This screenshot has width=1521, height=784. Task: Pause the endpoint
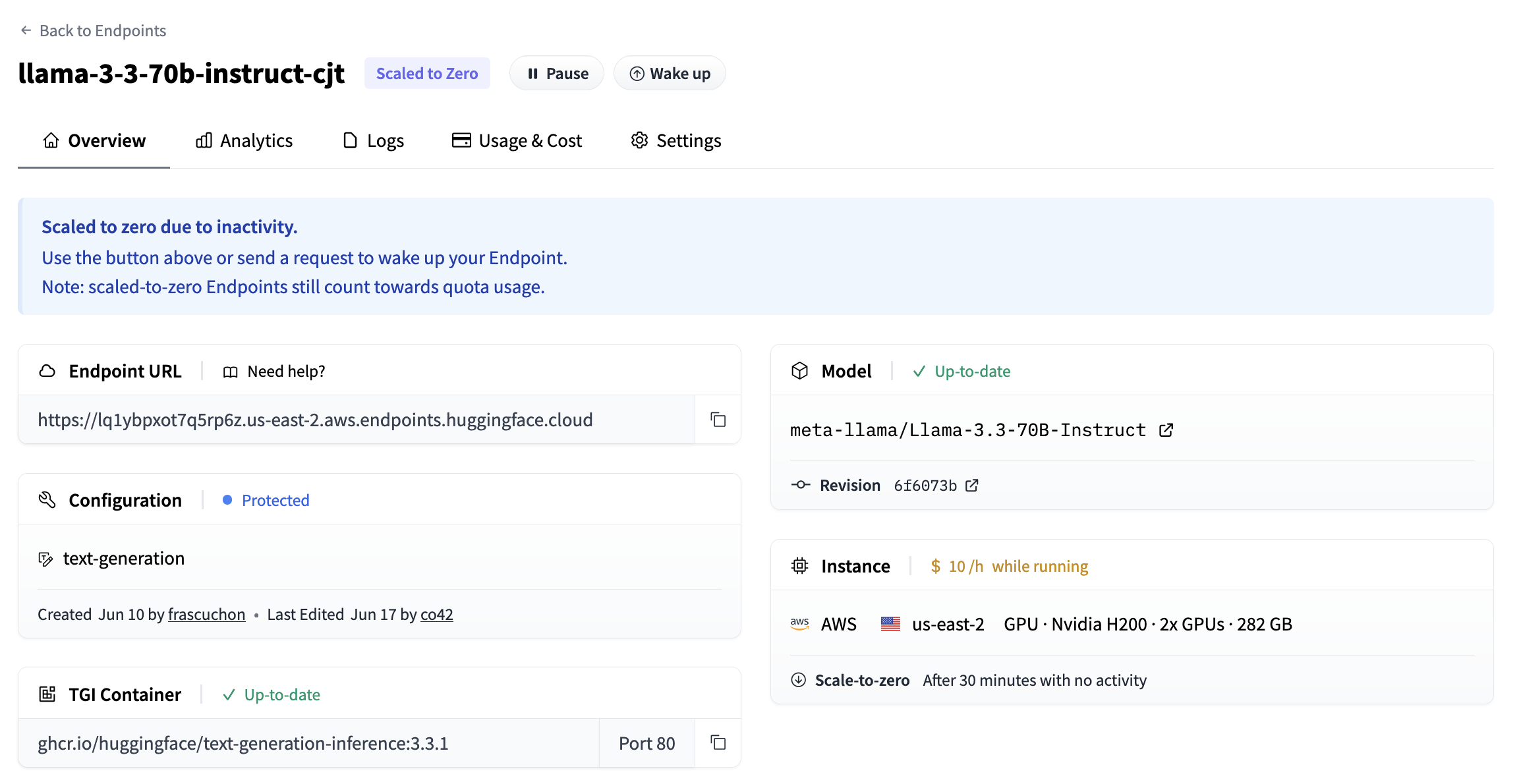pyautogui.click(x=557, y=73)
